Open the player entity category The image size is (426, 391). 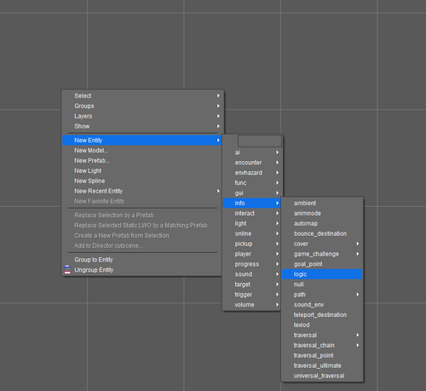click(x=252, y=254)
